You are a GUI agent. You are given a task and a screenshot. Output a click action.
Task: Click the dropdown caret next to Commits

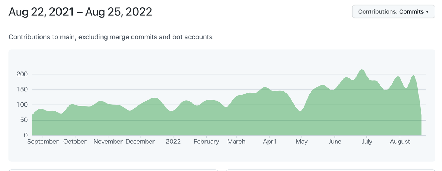pyautogui.click(x=427, y=11)
